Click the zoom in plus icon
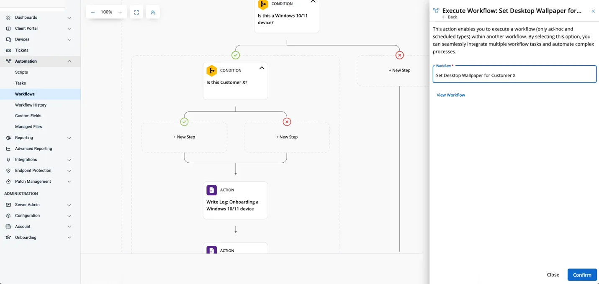599x284 pixels. pos(120,12)
